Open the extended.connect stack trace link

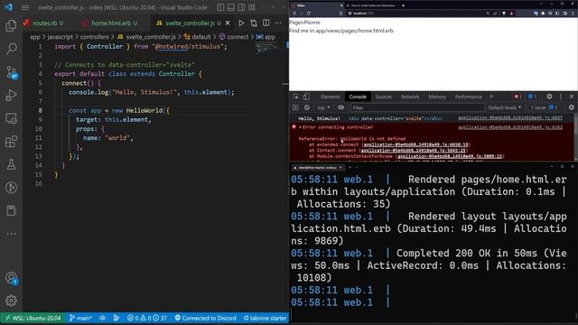pos(415,144)
